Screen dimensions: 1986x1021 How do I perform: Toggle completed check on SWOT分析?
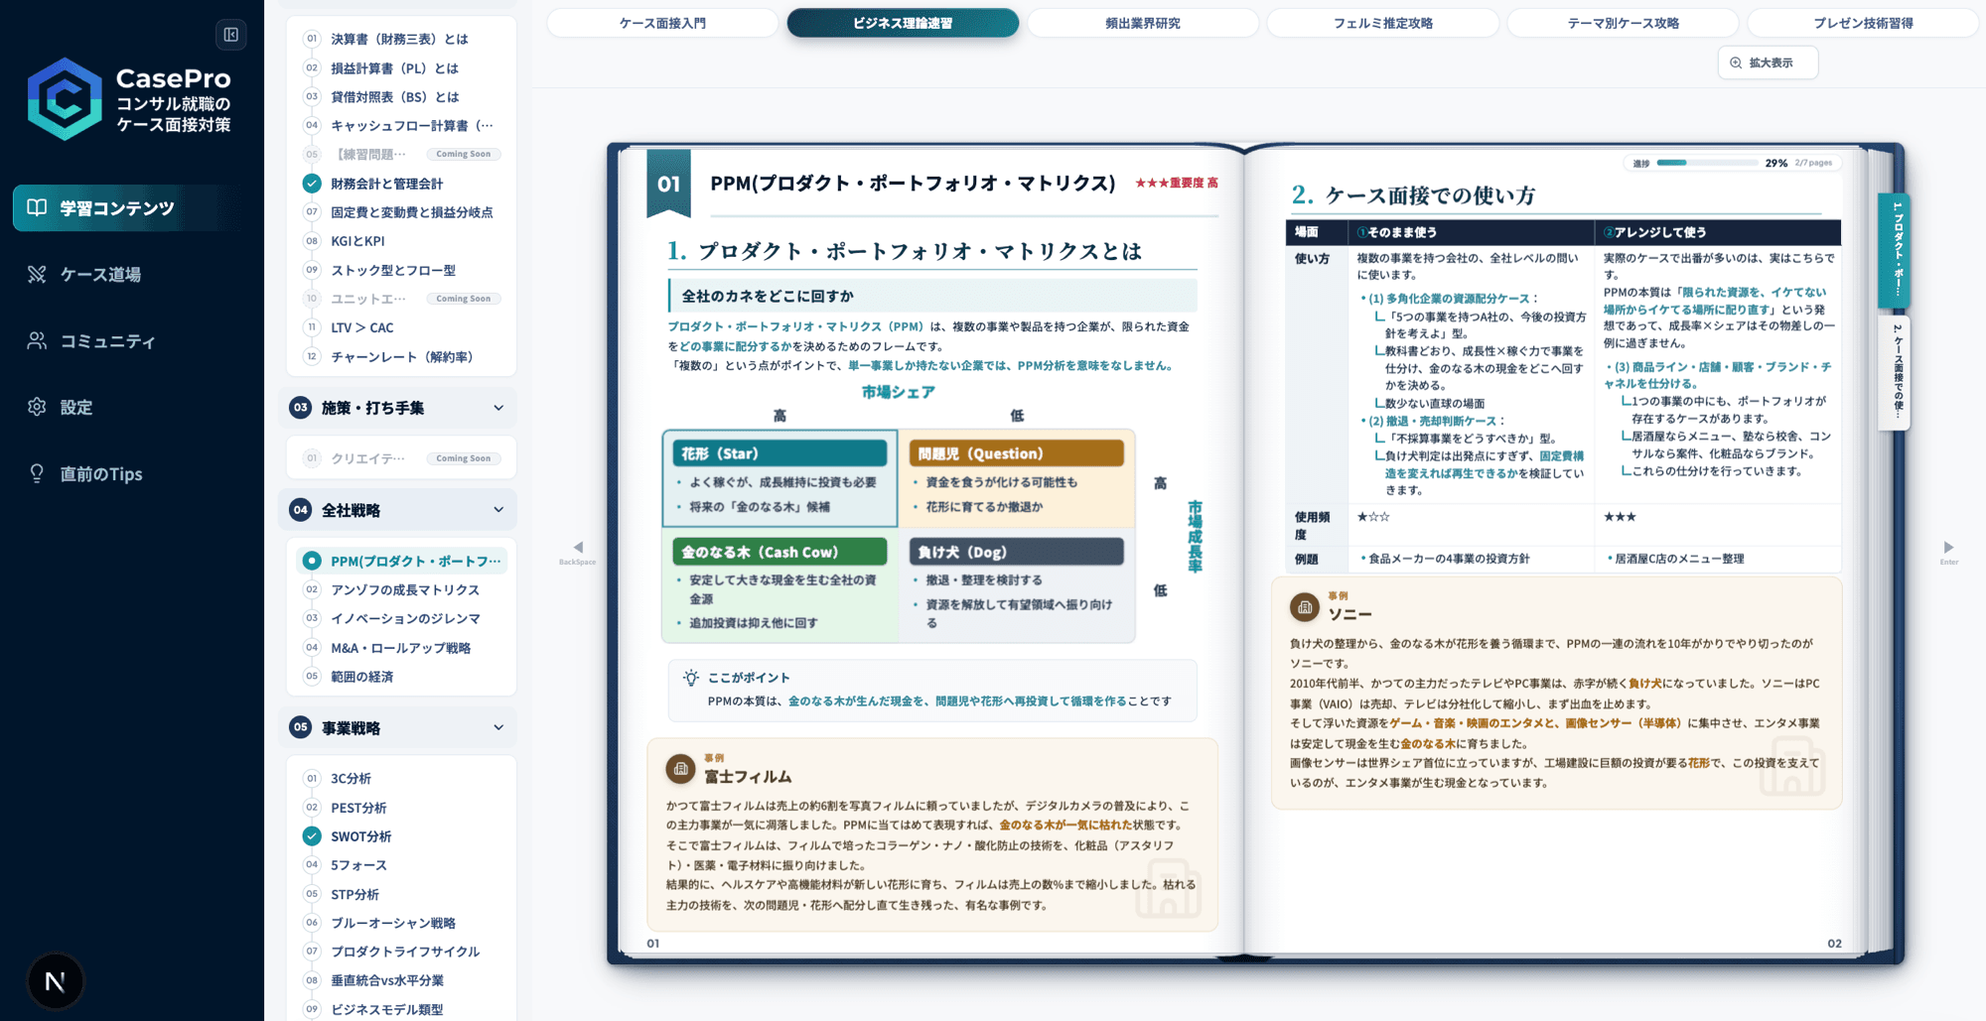pyautogui.click(x=312, y=836)
